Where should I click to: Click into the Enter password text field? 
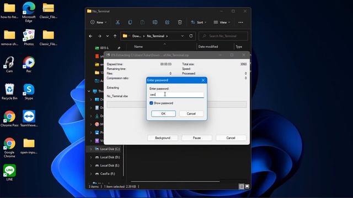(176, 95)
